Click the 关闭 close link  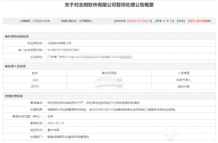(181, 21)
